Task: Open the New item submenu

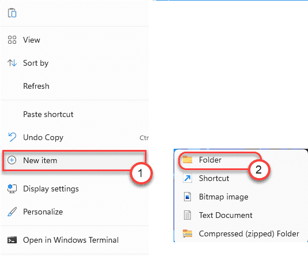Action: point(74,160)
